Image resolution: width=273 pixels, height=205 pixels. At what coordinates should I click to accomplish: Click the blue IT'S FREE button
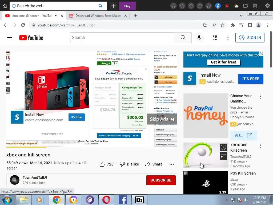coord(251,79)
